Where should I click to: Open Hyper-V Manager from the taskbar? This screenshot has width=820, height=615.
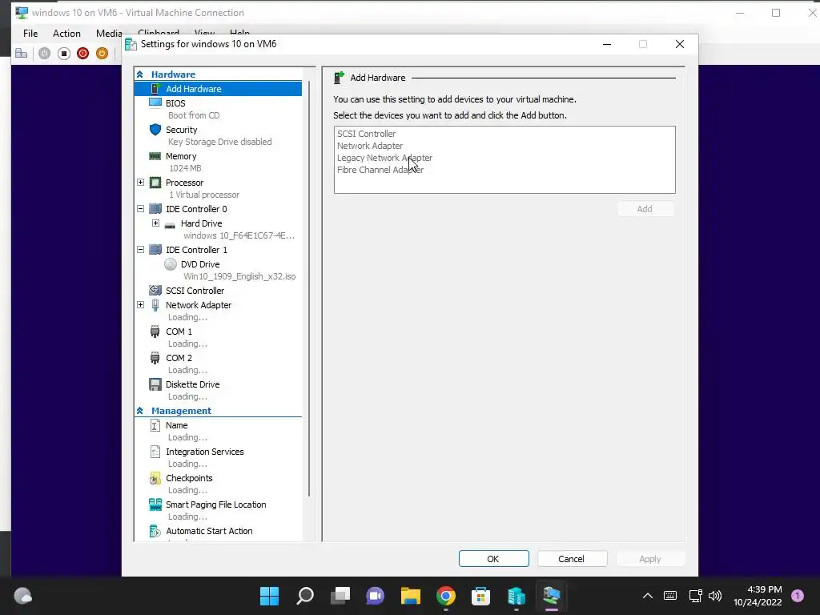517,596
